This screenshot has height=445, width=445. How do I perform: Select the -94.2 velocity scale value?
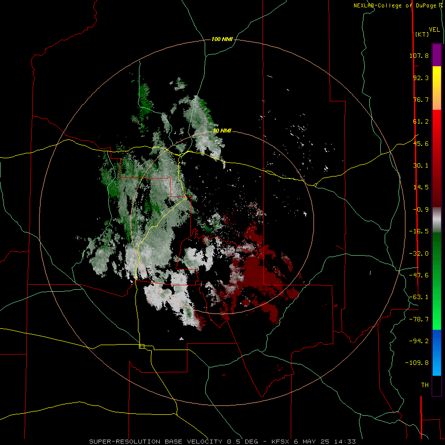click(419, 341)
